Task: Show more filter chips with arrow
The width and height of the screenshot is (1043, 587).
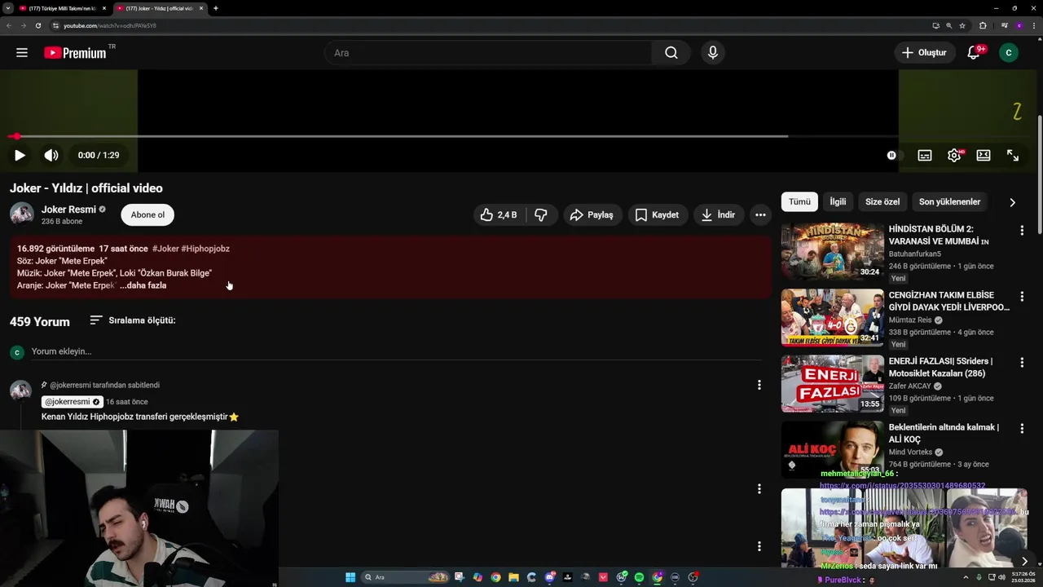Action: 1013,202
